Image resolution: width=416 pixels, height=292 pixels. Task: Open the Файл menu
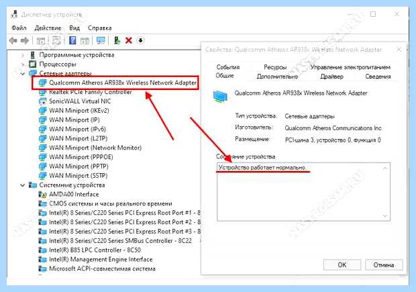[19, 28]
